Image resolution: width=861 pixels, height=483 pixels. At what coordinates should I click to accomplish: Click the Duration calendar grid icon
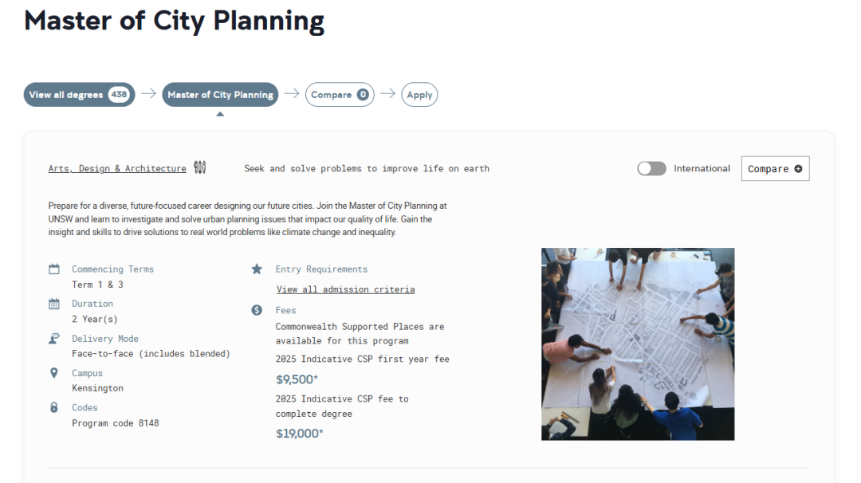coord(54,304)
